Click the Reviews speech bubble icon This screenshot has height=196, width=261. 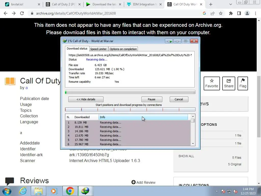point(10,181)
